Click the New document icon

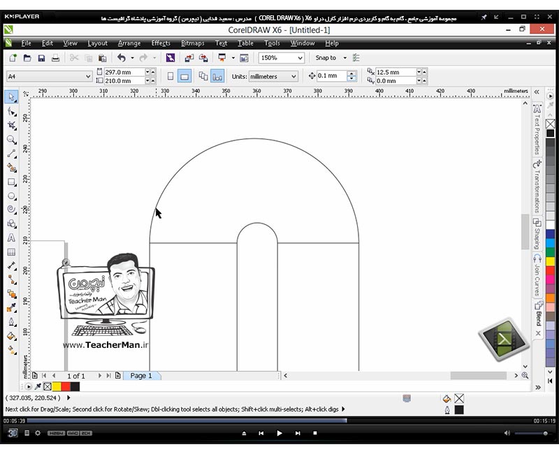tap(13, 58)
